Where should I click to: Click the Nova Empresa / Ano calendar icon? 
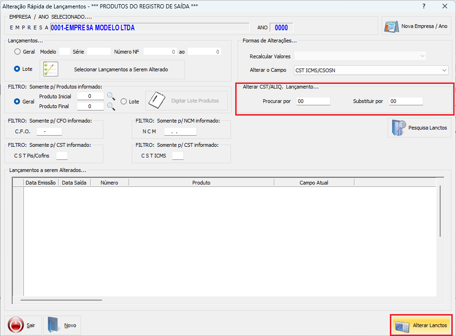(x=391, y=27)
